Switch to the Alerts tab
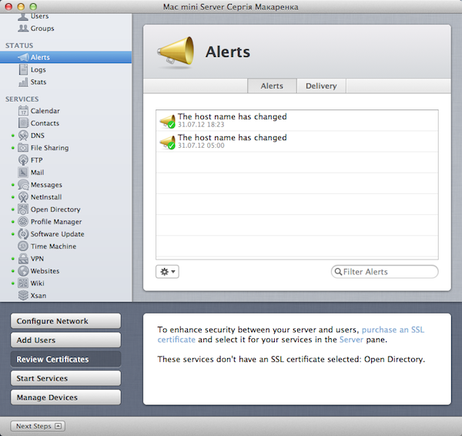The height and width of the screenshot is (436, 462). coord(272,86)
